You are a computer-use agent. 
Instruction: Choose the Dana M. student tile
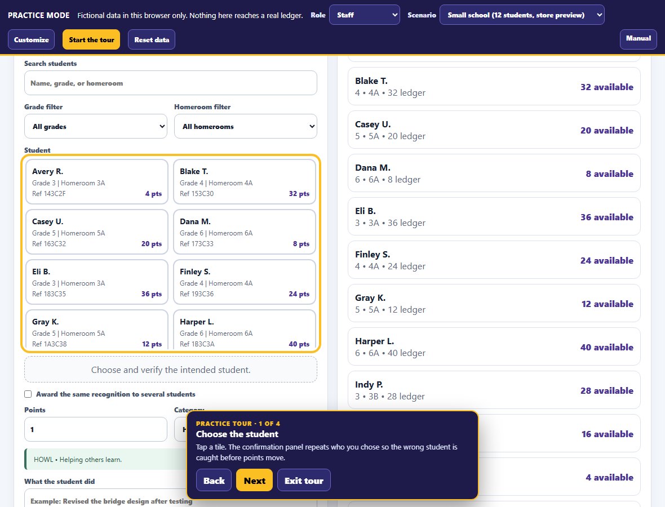click(245, 232)
